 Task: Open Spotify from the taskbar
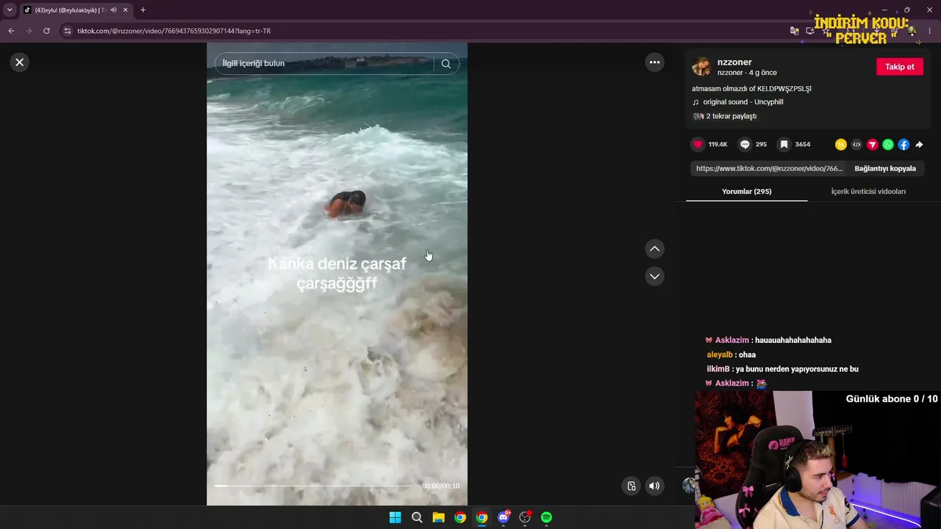pos(546,517)
